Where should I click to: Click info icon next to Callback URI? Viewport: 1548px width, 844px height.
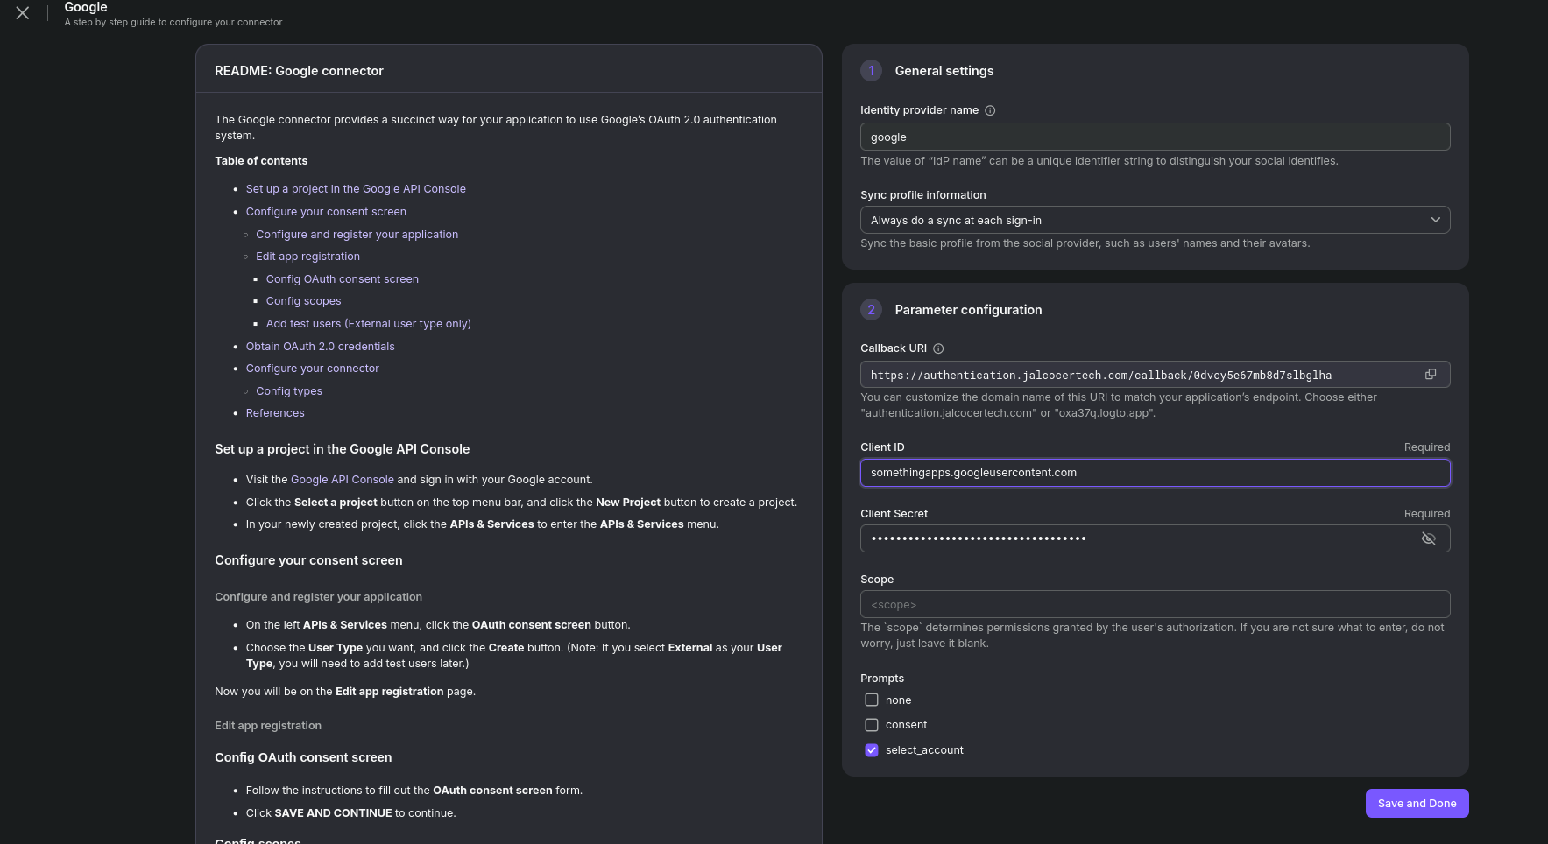click(x=938, y=348)
